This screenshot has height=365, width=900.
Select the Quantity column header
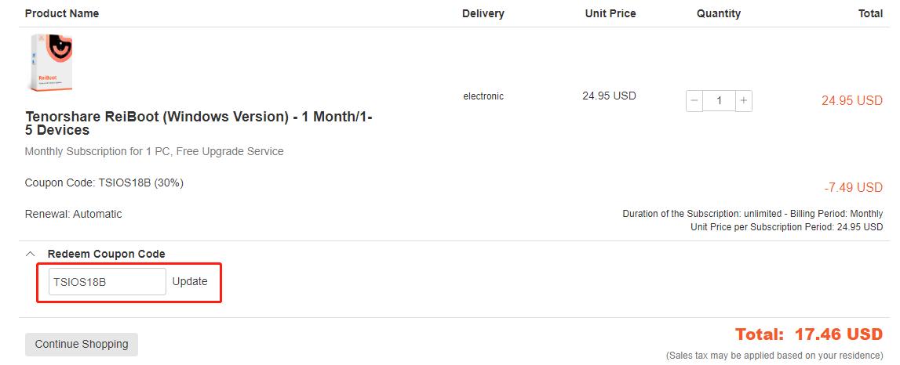719,13
